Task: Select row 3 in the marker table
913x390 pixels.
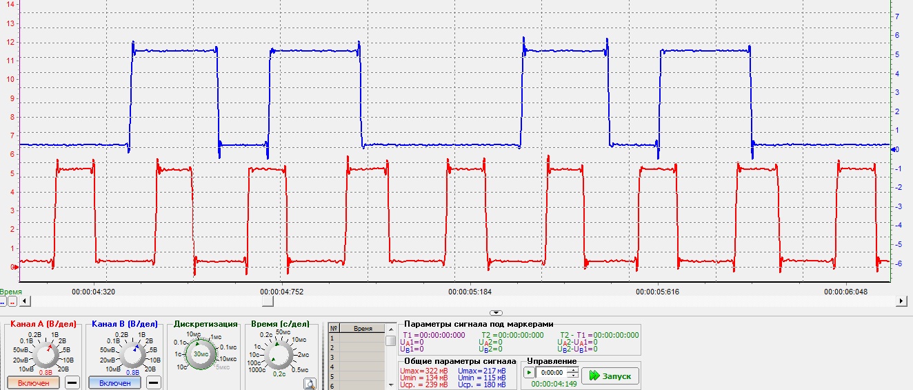Action: (x=357, y=357)
